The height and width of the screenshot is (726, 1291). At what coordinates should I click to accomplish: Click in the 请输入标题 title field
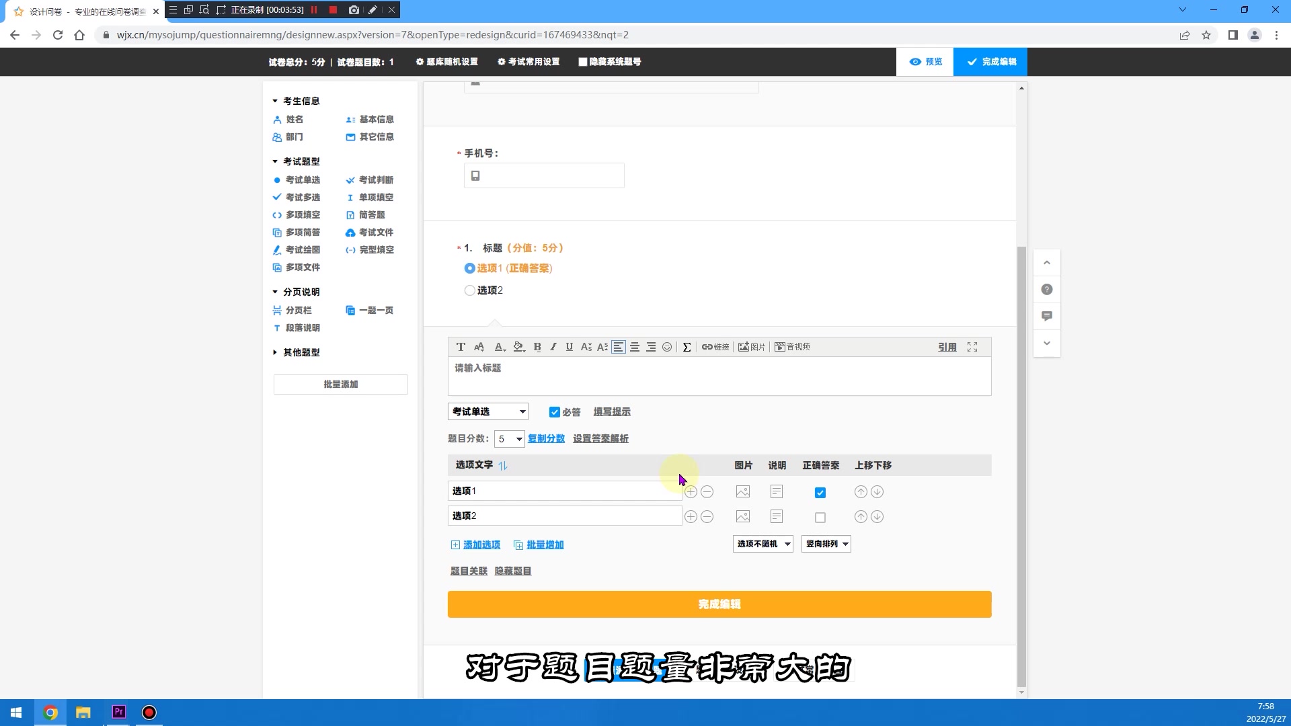[719, 376]
